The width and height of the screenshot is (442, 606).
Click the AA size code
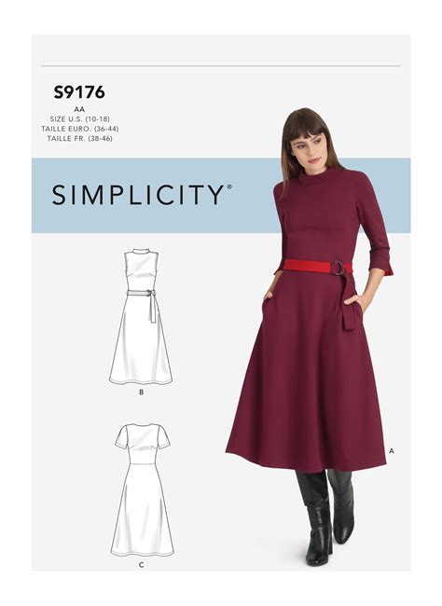point(80,110)
